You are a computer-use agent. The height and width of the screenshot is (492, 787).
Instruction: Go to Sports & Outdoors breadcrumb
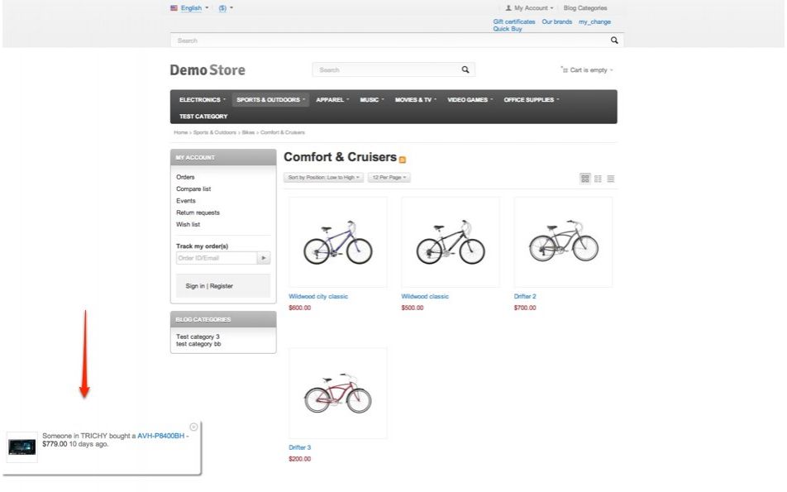pos(214,132)
